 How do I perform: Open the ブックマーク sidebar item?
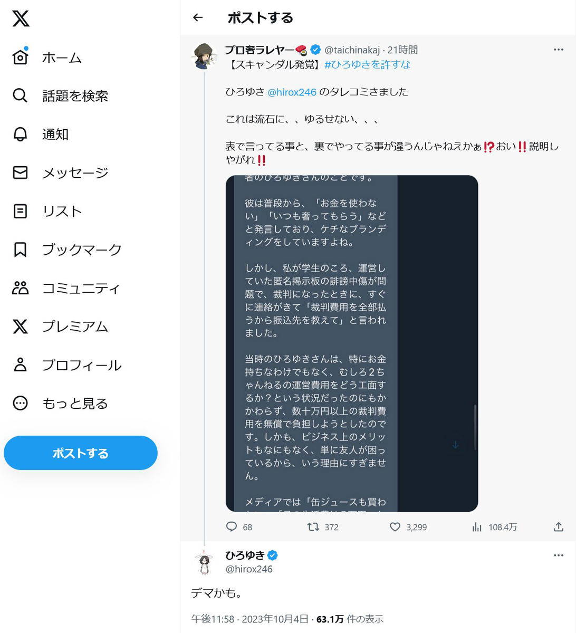click(67, 250)
